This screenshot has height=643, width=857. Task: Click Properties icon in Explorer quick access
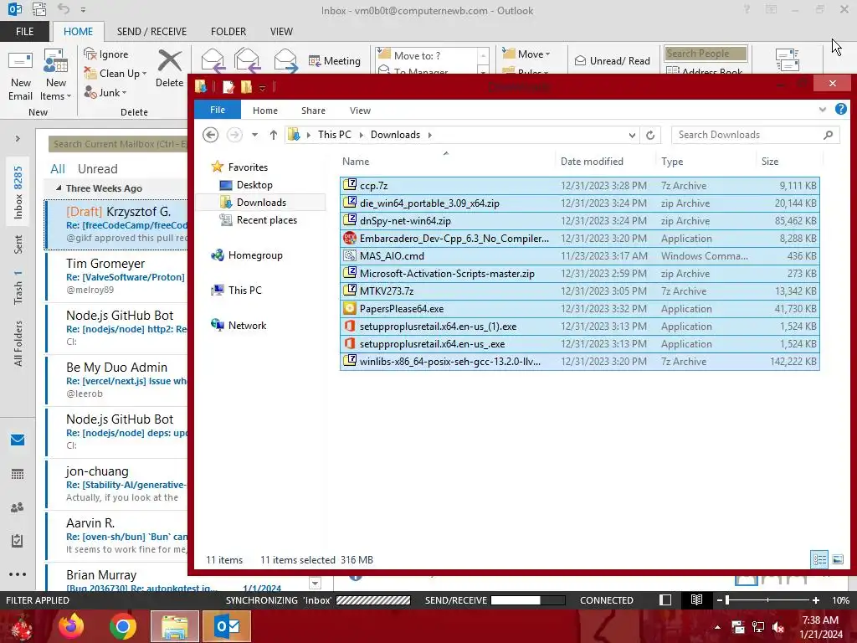pyautogui.click(x=228, y=86)
